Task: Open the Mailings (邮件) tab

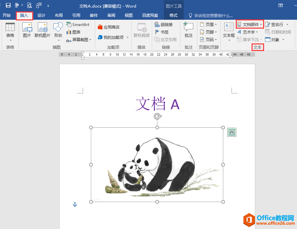Action: [94, 15]
